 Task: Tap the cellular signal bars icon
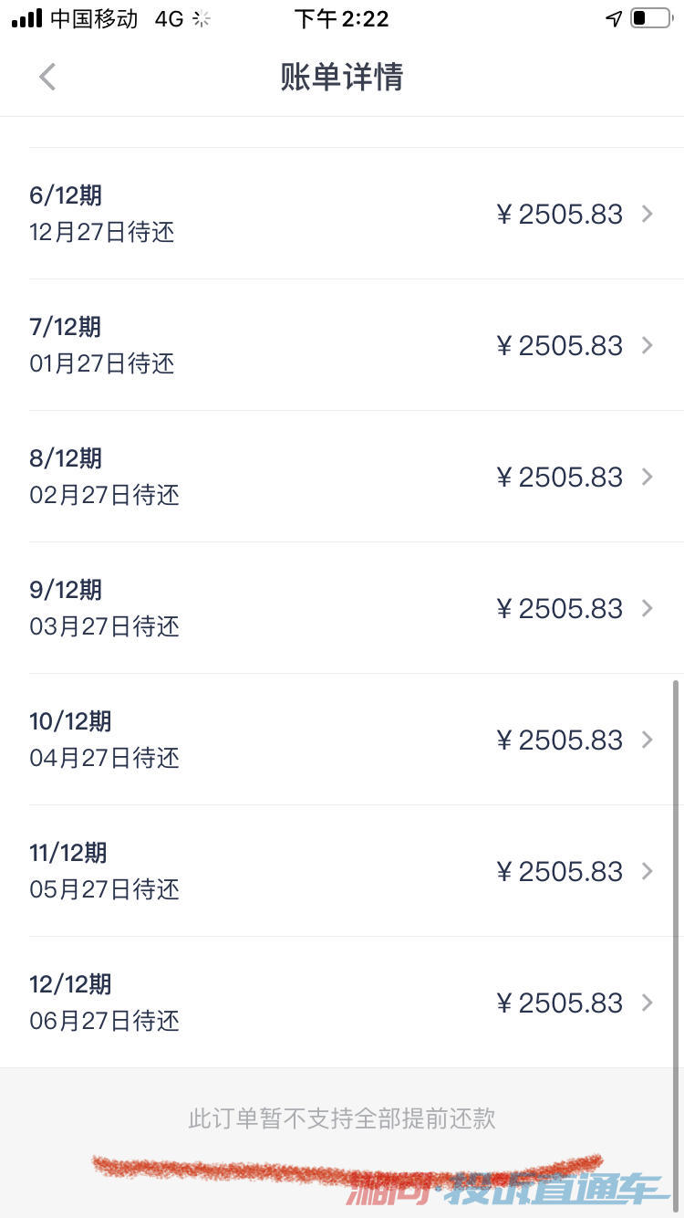(x=26, y=18)
